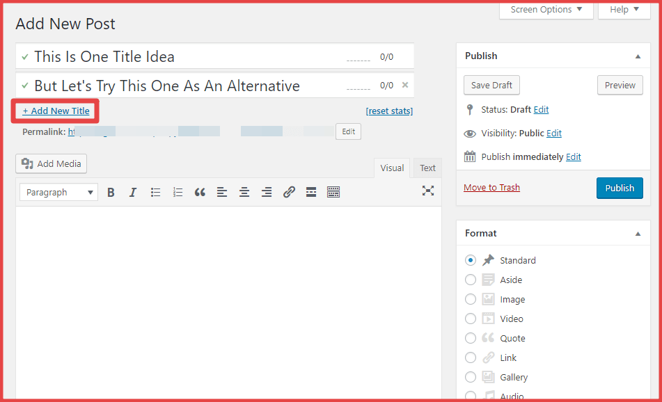Open the Paragraph style dropdown
Image resolution: width=662 pixels, height=402 pixels.
point(58,193)
